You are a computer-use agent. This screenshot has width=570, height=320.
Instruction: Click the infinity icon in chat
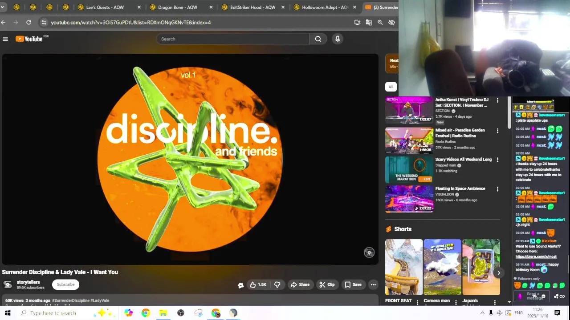(x=562, y=296)
